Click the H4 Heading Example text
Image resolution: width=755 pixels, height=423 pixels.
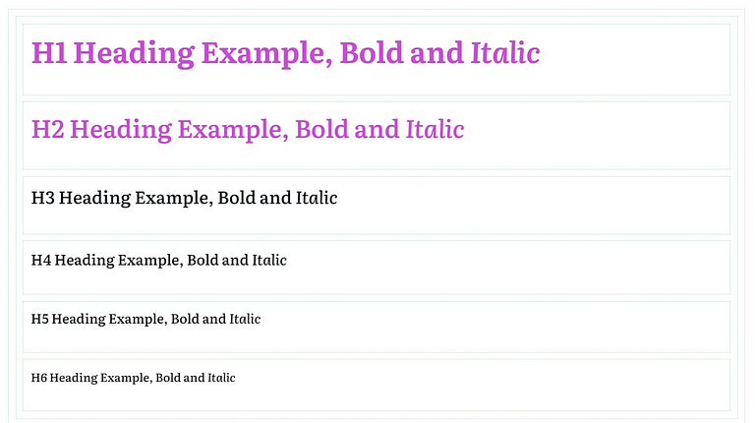pos(158,261)
